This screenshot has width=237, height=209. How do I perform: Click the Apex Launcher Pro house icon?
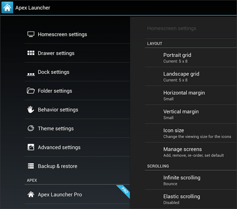point(31,194)
